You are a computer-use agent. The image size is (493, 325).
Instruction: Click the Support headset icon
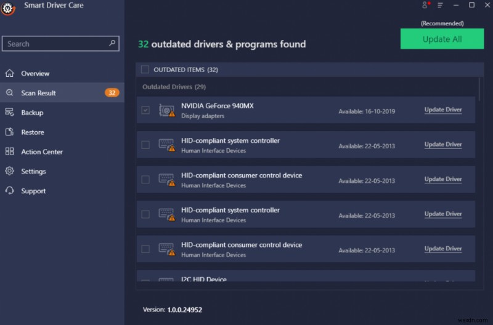coord(9,191)
